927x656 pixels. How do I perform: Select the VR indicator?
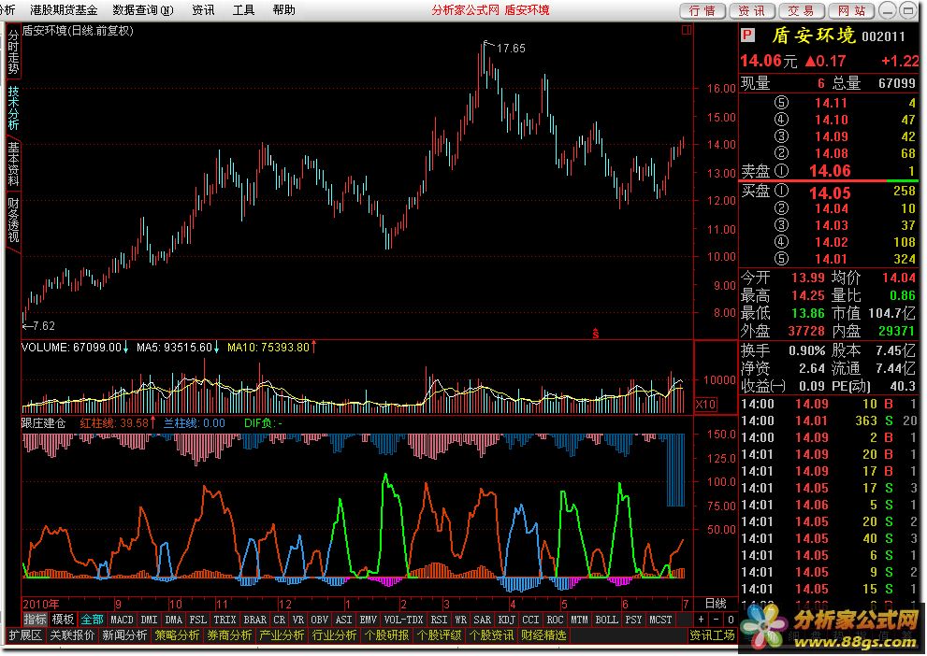(x=298, y=620)
